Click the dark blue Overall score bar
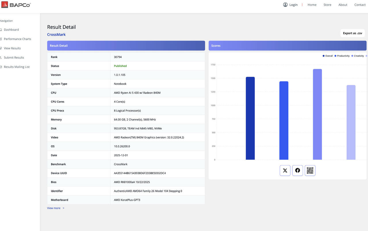Viewport: 368px width, 231px height. [x=250, y=119]
